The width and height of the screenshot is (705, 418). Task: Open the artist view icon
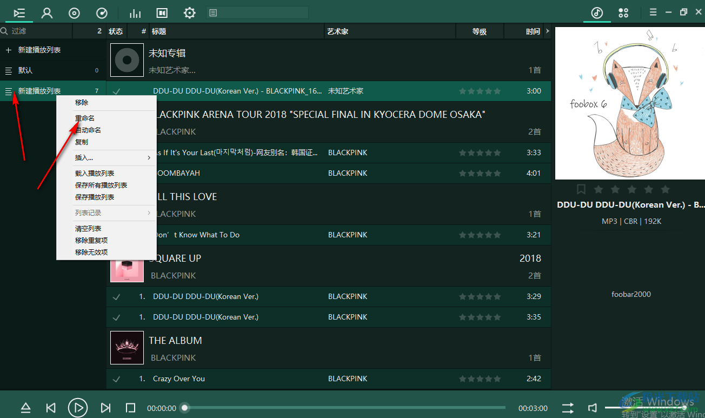point(47,13)
